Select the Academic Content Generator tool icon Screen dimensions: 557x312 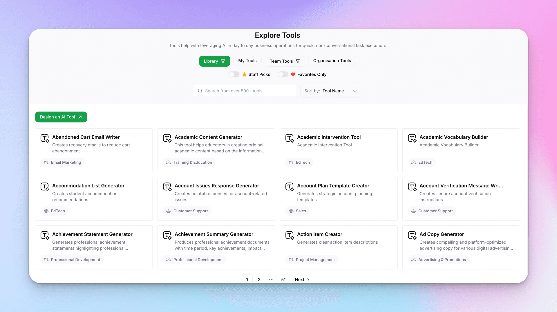tap(167, 139)
